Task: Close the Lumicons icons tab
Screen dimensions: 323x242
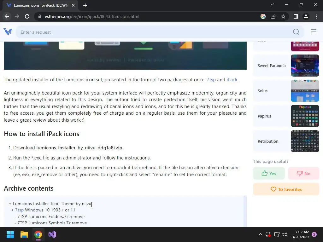Action: click(x=73, y=5)
